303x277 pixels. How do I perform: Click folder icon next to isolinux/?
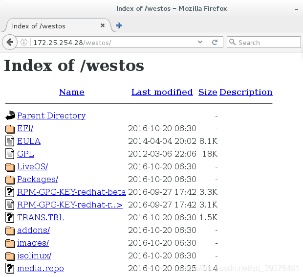click(x=10, y=256)
